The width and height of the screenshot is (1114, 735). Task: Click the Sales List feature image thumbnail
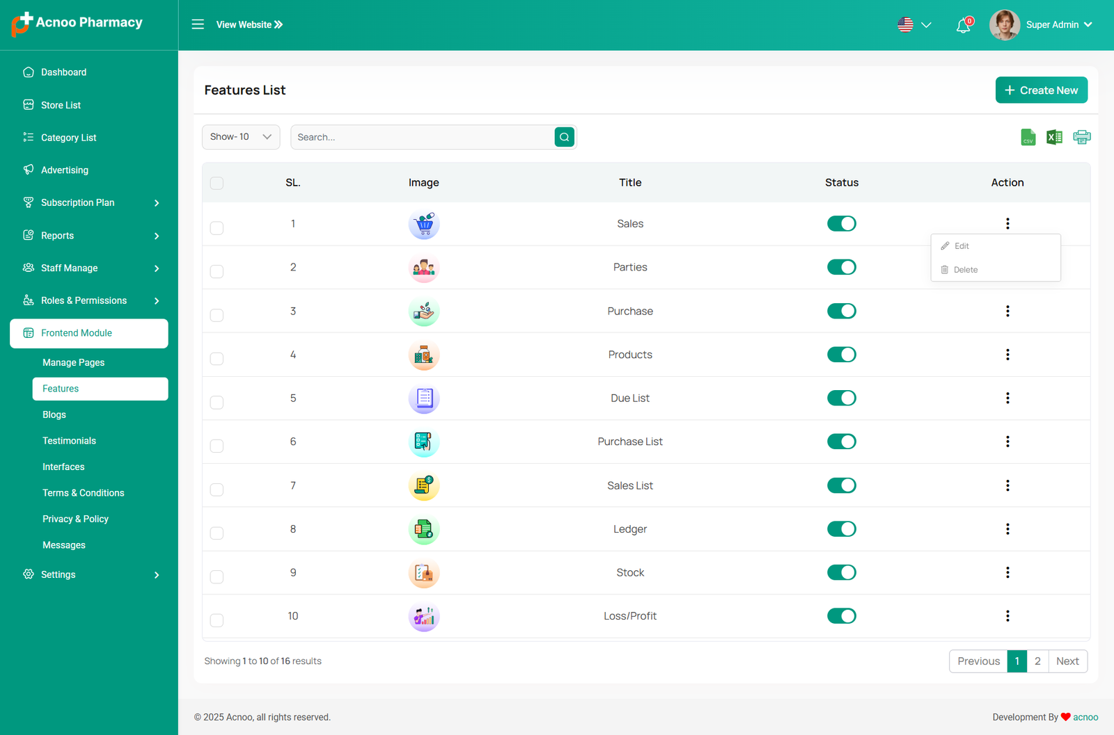coord(423,485)
